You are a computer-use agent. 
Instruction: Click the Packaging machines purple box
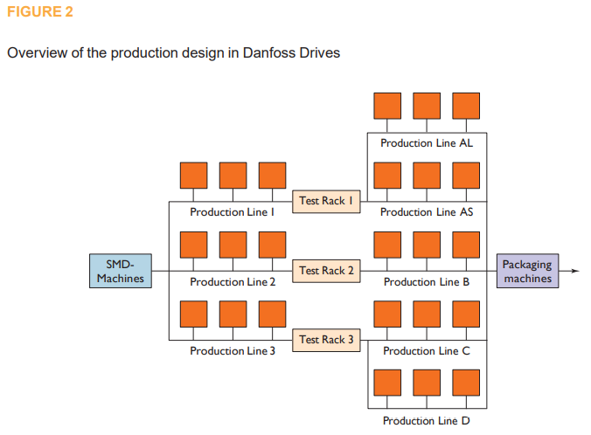point(528,271)
